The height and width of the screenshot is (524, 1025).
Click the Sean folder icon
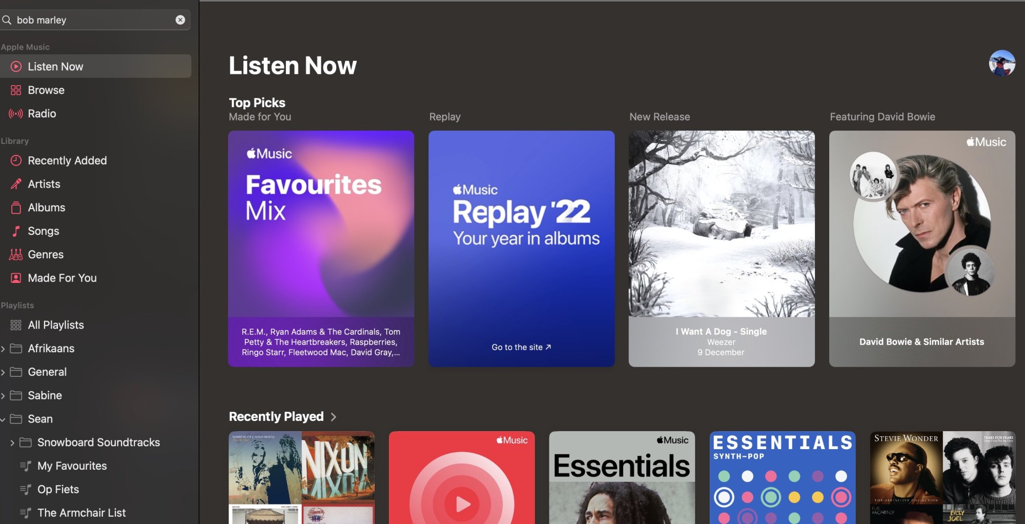pos(16,419)
